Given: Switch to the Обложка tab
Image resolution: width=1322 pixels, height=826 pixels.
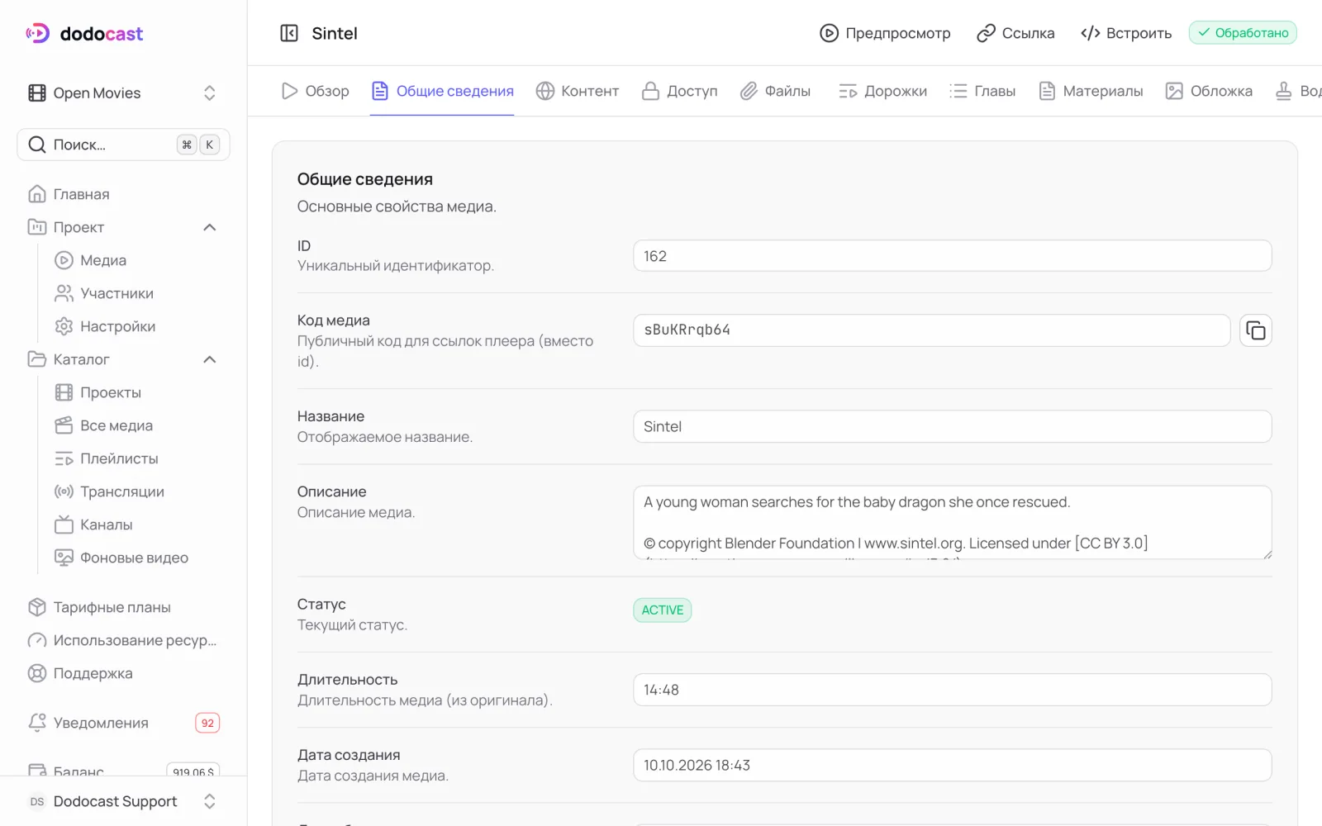Looking at the screenshot, I should pos(1209,91).
